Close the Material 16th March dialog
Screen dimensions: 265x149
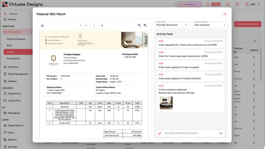coord(225,14)
